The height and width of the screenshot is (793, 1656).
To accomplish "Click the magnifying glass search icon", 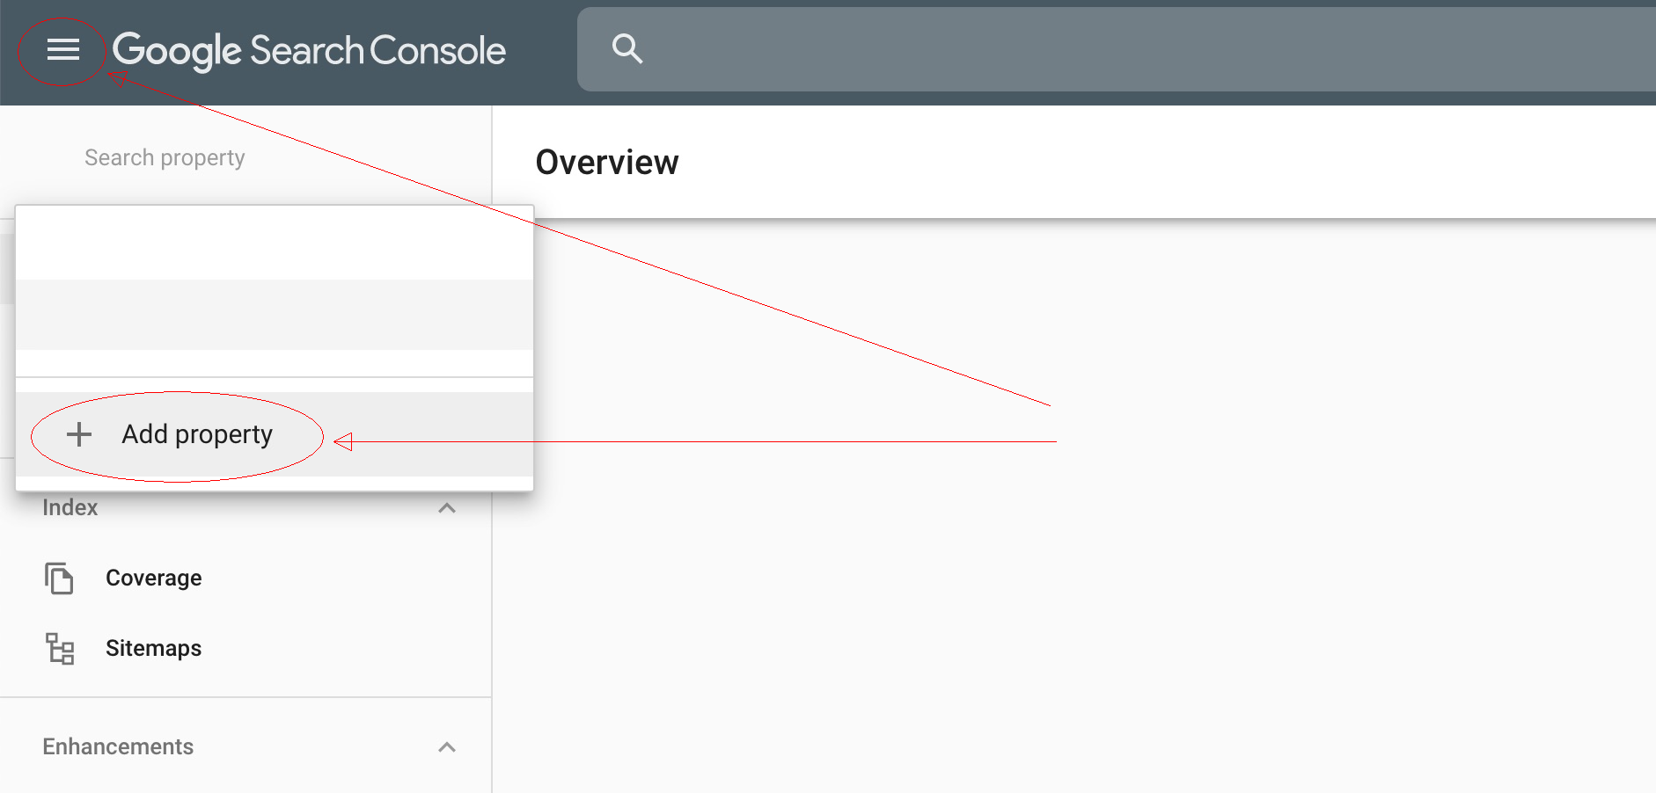I will (x=627, y=50).
